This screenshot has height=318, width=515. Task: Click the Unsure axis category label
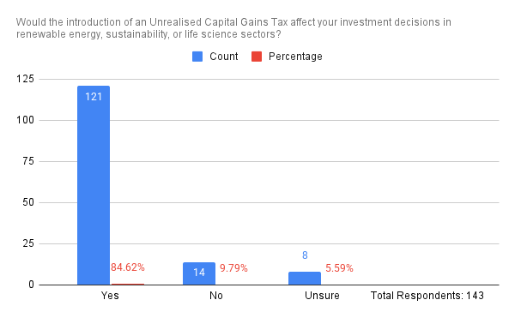[322, 296]
